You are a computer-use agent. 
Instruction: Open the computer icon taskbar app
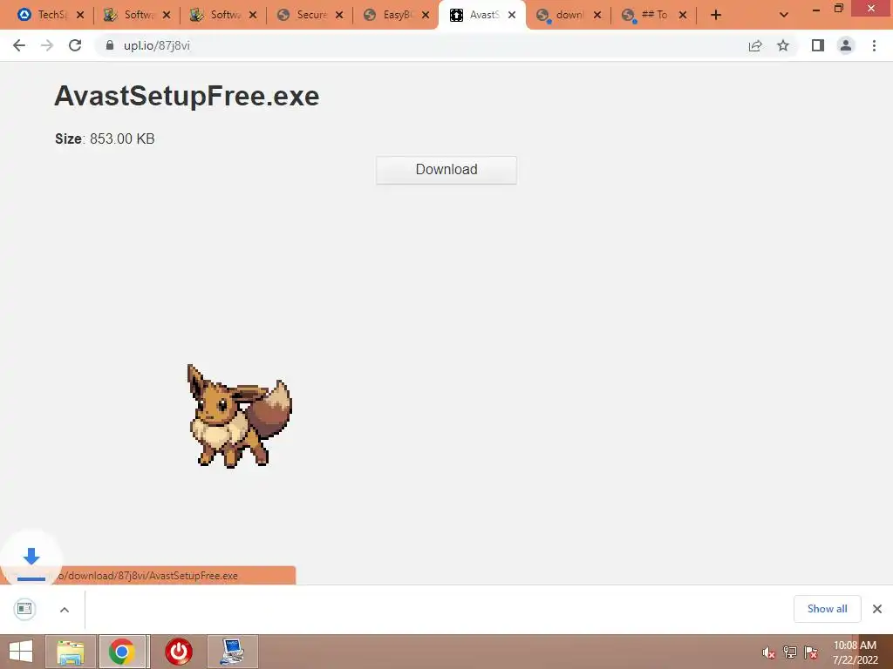click(x=232, y=652)
